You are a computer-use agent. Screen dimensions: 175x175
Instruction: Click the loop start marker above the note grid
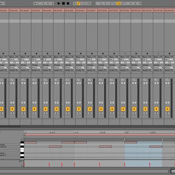pos(125,139)
